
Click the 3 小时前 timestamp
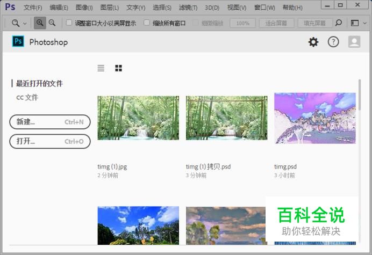(x=284, y=176)
